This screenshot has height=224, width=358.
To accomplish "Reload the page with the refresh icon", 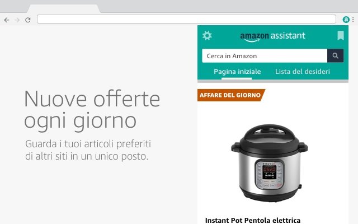I will 28,20.
